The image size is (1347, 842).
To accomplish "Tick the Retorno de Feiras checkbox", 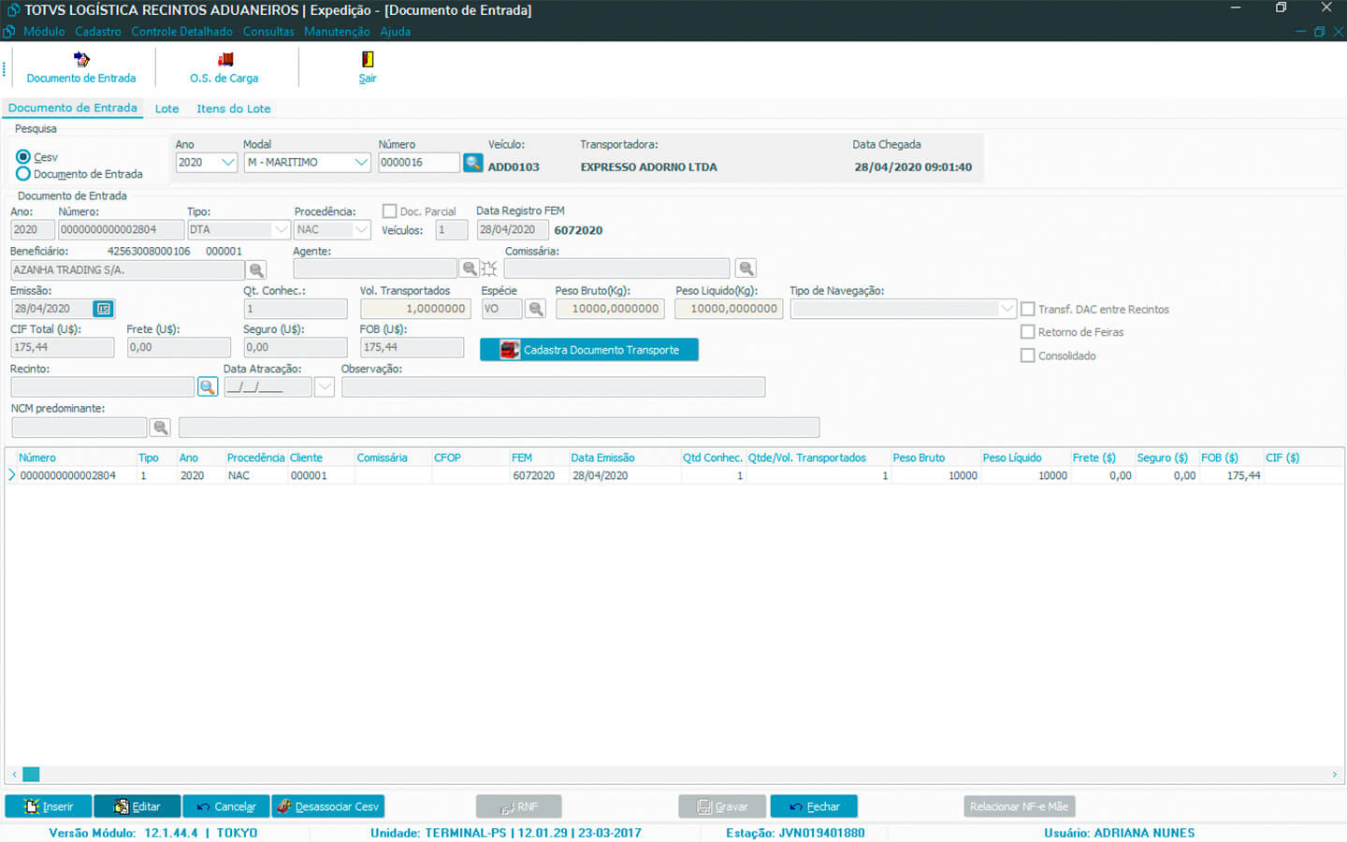I will click(1028, 332).
